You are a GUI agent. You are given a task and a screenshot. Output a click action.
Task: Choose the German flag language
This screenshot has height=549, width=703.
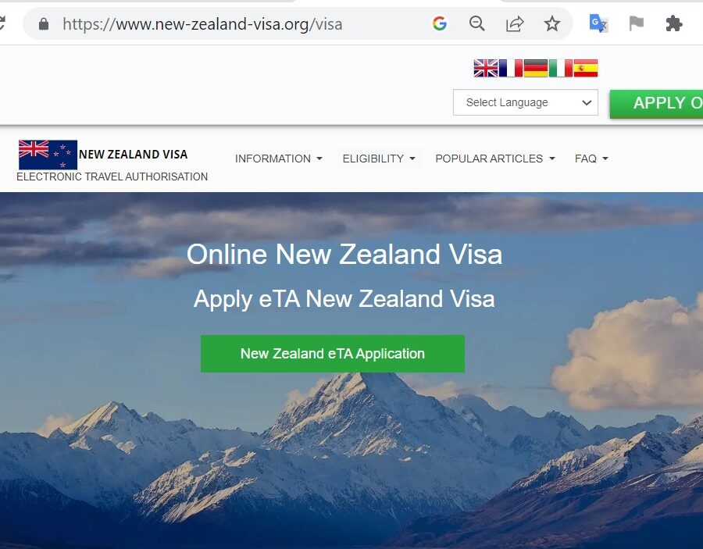(x=535, y=68)
